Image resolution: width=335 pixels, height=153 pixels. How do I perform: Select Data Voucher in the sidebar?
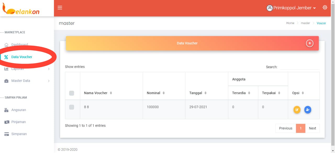(x=21, y=57)
